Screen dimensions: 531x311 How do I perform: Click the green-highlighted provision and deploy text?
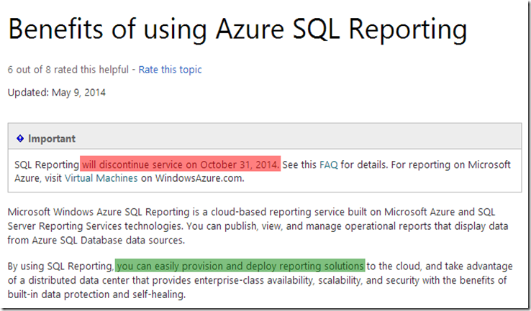[240, 266]
